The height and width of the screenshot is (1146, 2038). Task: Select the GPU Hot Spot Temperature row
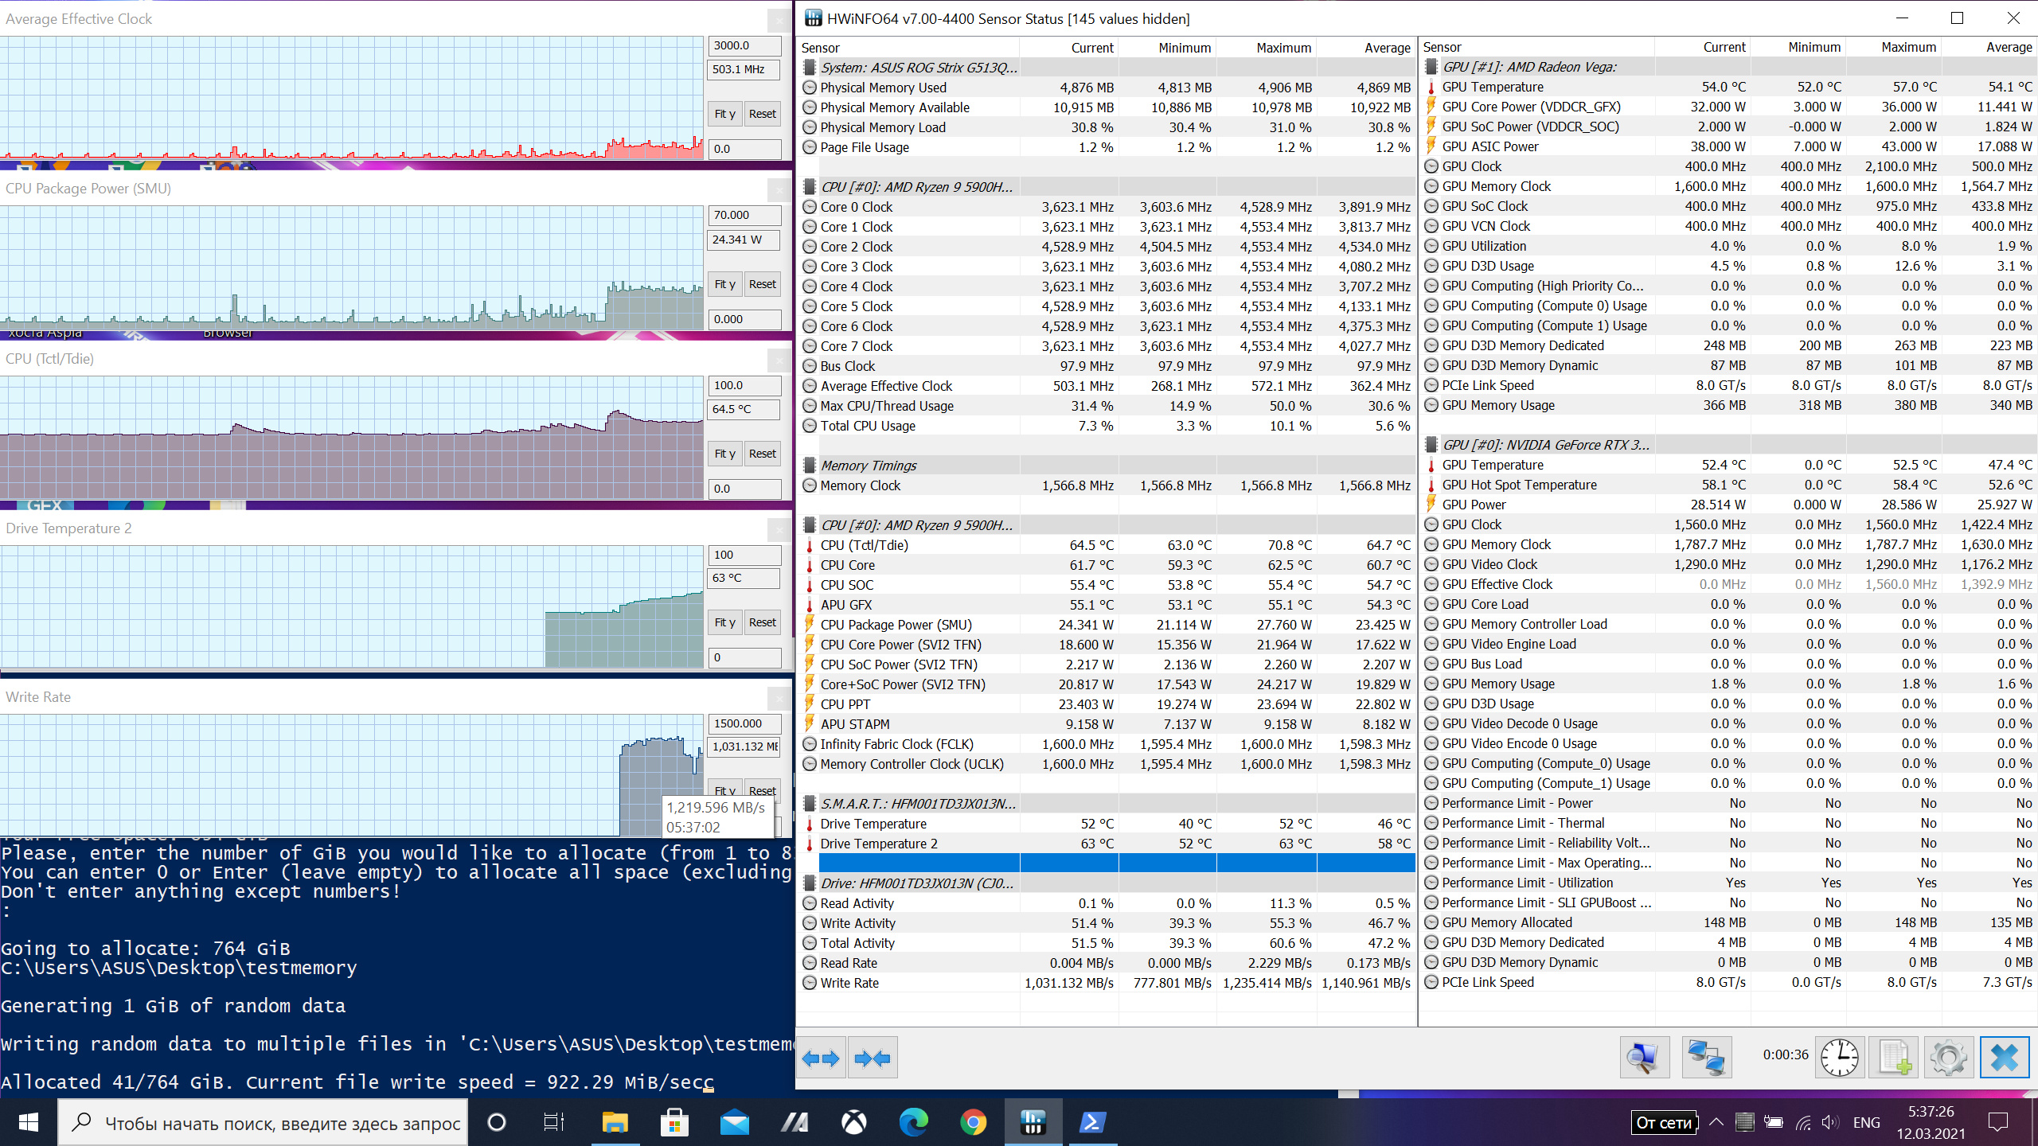[x=1729, y=485]
